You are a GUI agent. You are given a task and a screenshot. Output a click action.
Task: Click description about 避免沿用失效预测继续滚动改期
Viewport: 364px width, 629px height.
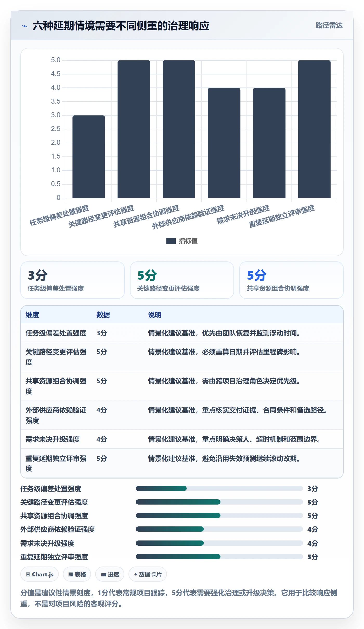coord(224,458)
